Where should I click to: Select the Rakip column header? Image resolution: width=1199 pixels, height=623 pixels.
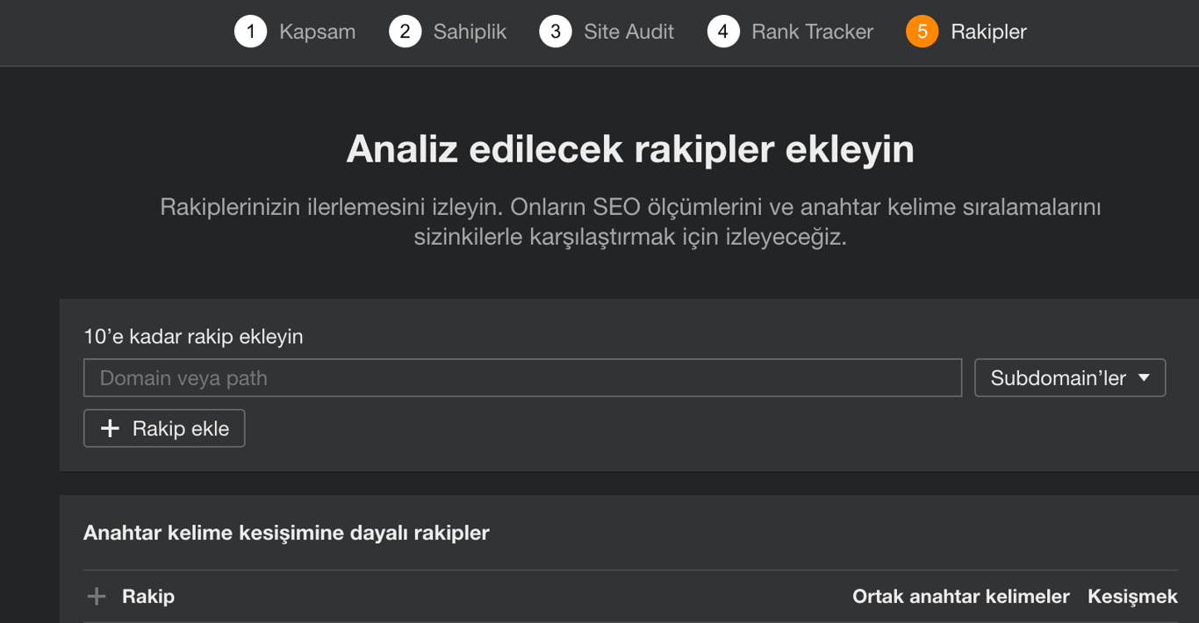(147, 596)
